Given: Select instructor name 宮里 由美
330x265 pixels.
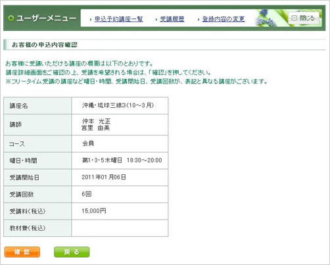Looking at the screenshot, I should pyautogui.click(x=95, y=128).
